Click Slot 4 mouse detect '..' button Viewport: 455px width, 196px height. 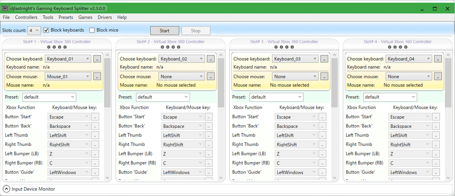(438, 77)
